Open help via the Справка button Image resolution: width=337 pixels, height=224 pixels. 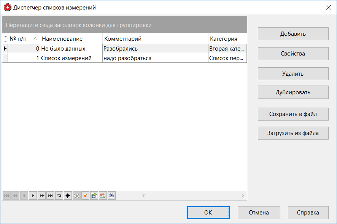point(308,213)
